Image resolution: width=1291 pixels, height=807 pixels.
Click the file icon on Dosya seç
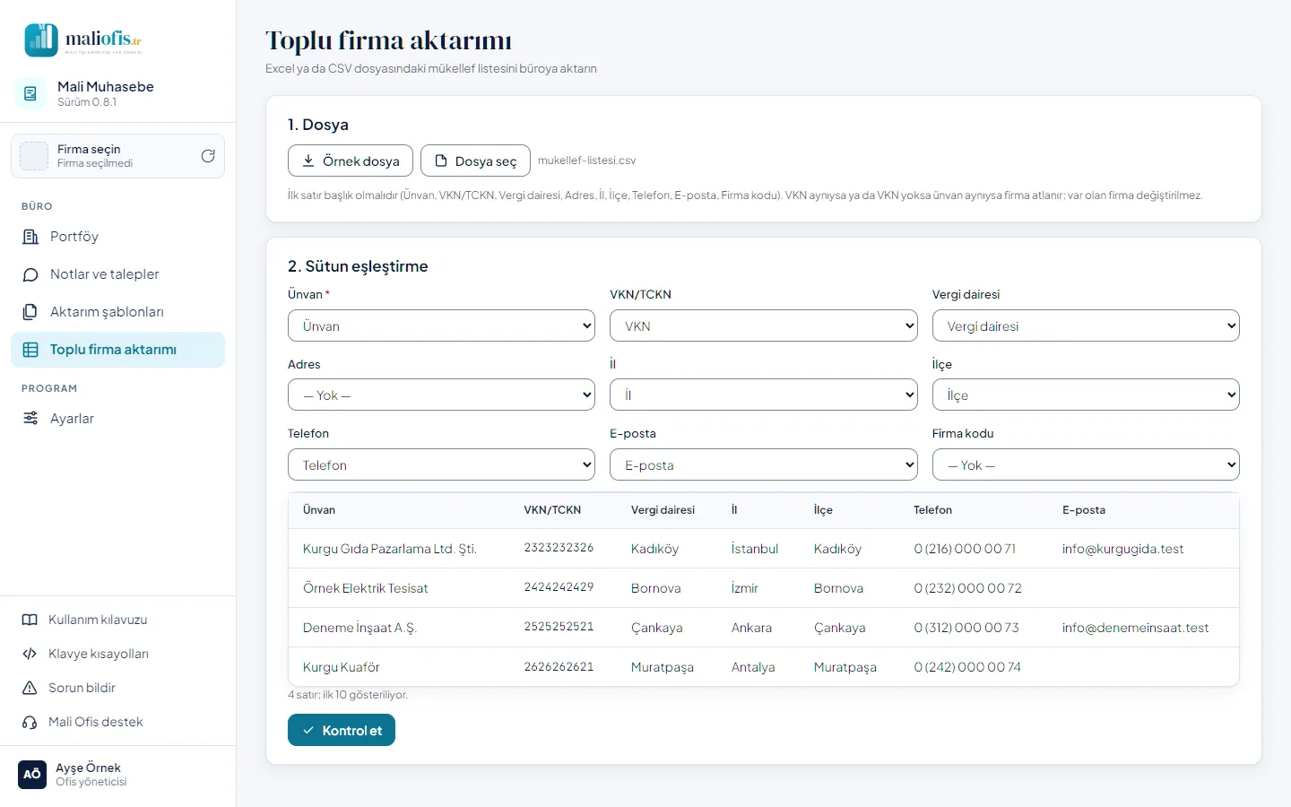click(441, 161)
